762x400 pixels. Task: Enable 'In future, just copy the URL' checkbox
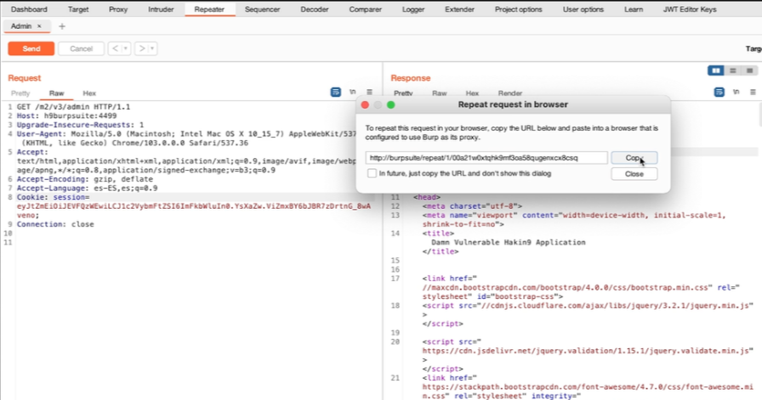372,173
